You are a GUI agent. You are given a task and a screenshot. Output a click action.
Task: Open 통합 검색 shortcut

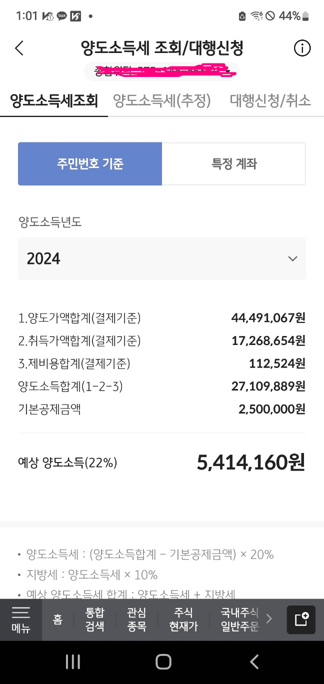[x=95, y=619]
